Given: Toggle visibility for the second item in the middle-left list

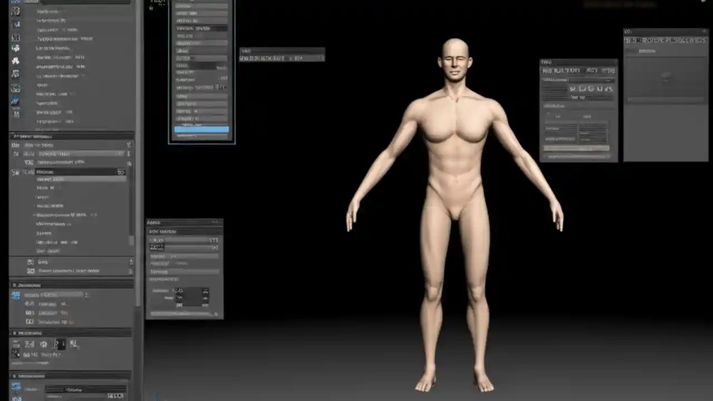Looking at the screenshot, I should 128,154.
